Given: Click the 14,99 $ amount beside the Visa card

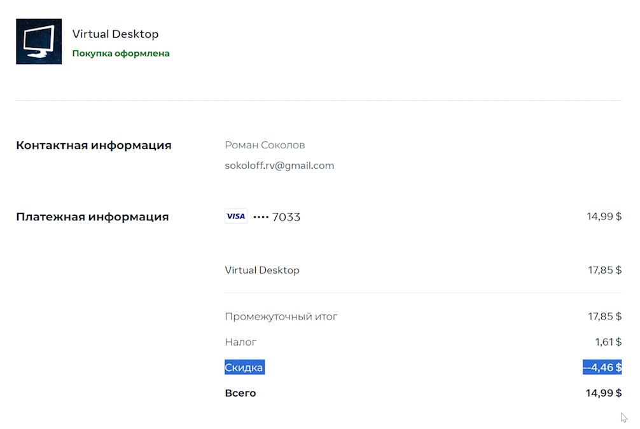Looking at the screenshot, I should (604, 216).
